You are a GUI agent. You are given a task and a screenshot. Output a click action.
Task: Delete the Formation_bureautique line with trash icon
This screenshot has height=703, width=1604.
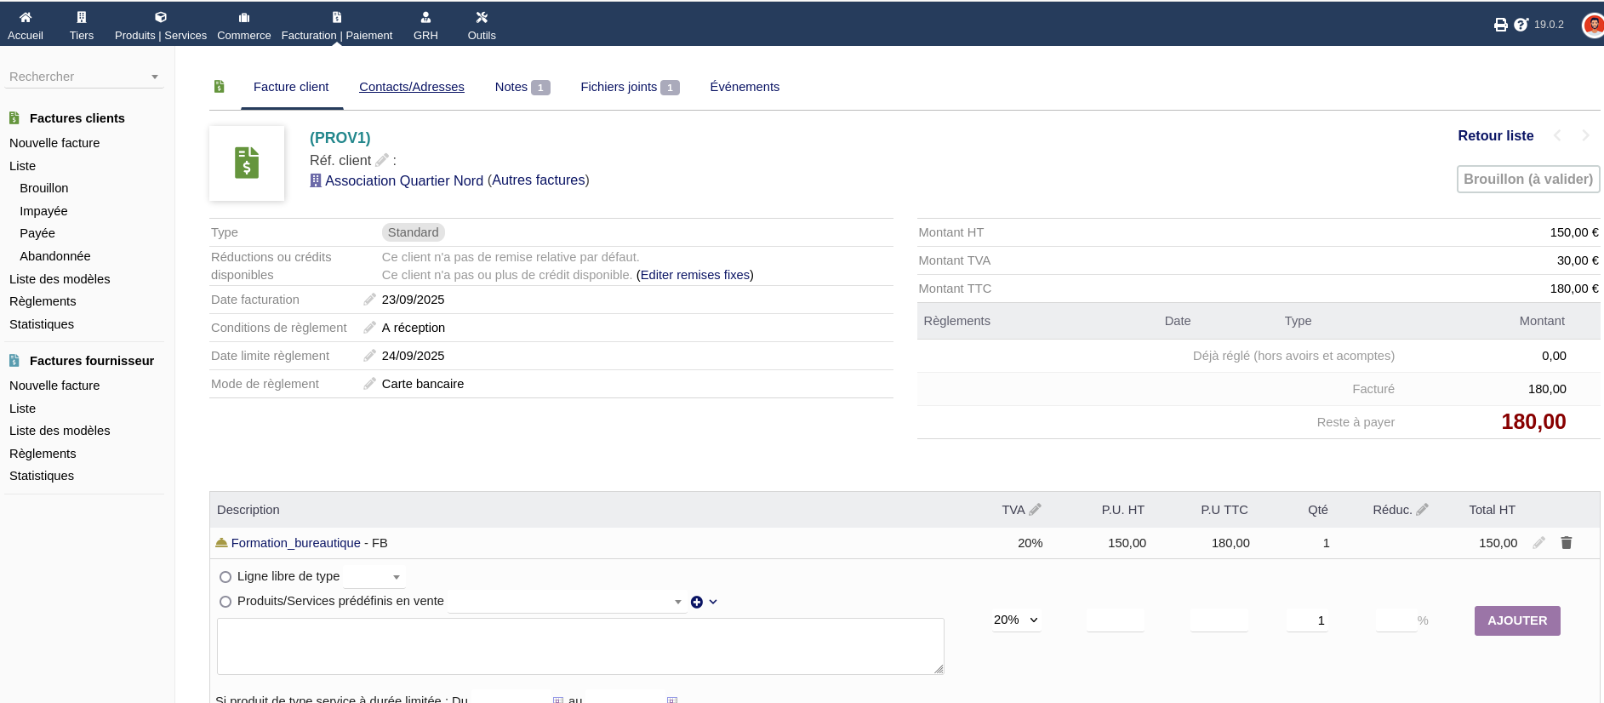1566,543
